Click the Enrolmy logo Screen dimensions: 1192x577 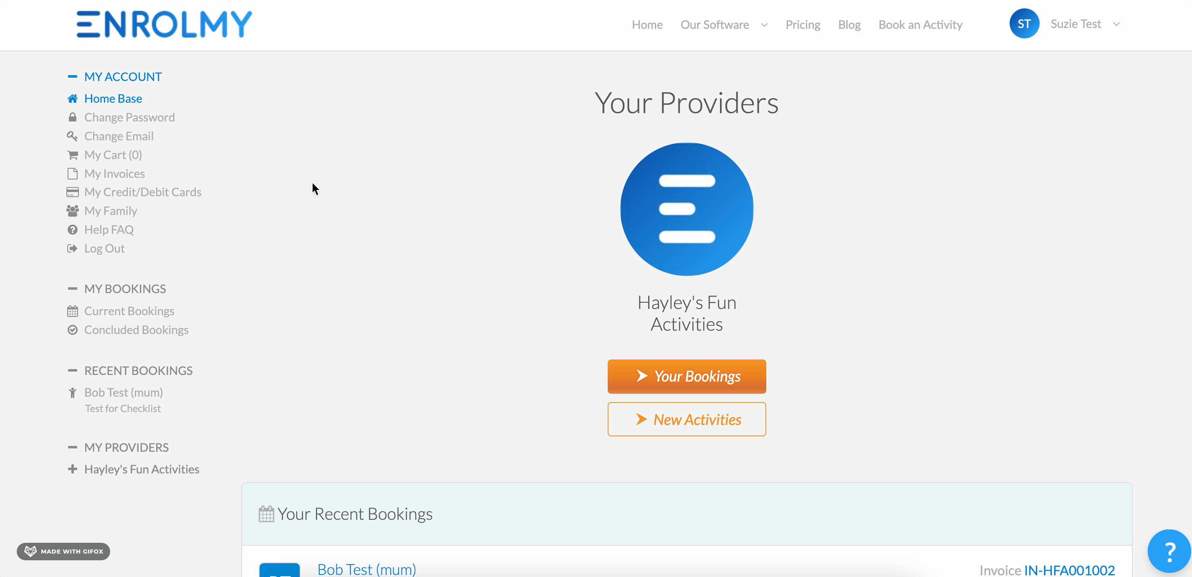[164, 24]
